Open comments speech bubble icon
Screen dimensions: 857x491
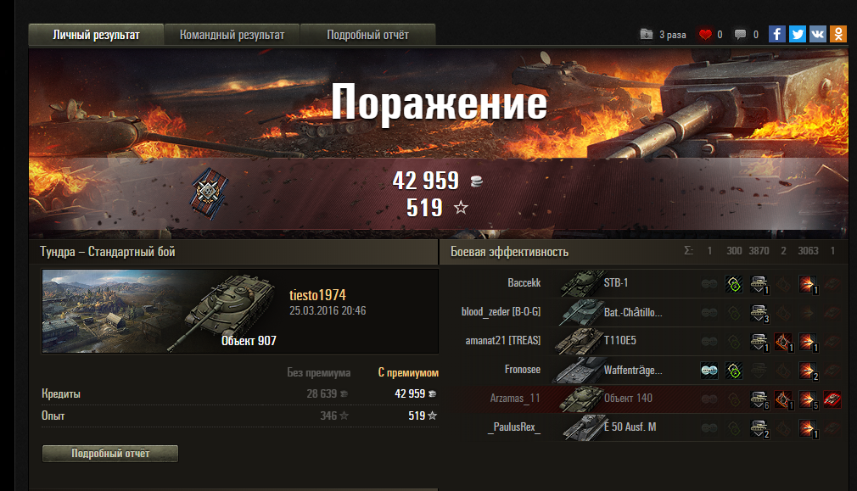coord(740,35)
